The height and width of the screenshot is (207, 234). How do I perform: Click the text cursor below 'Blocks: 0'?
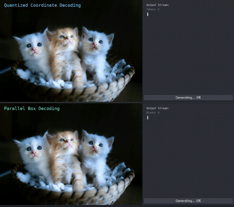(x=148, y=118)
